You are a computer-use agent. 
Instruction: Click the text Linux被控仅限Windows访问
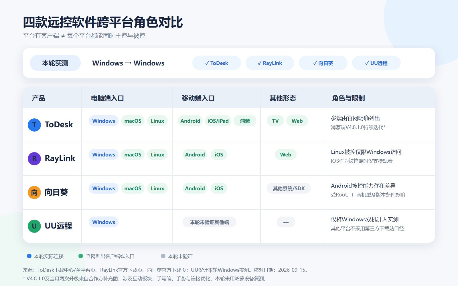pos(366,152)
